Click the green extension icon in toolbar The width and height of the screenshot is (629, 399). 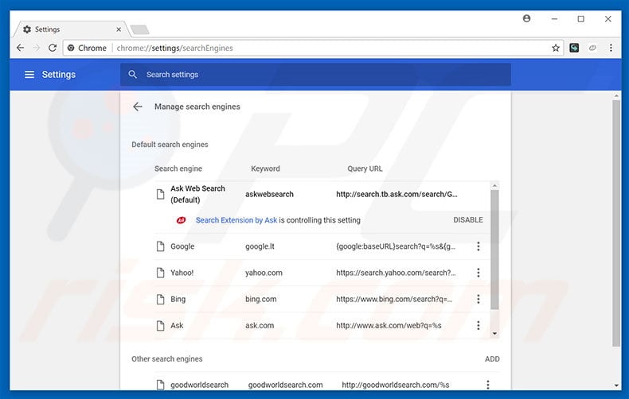pyautogui.click(x=574, y=48)
